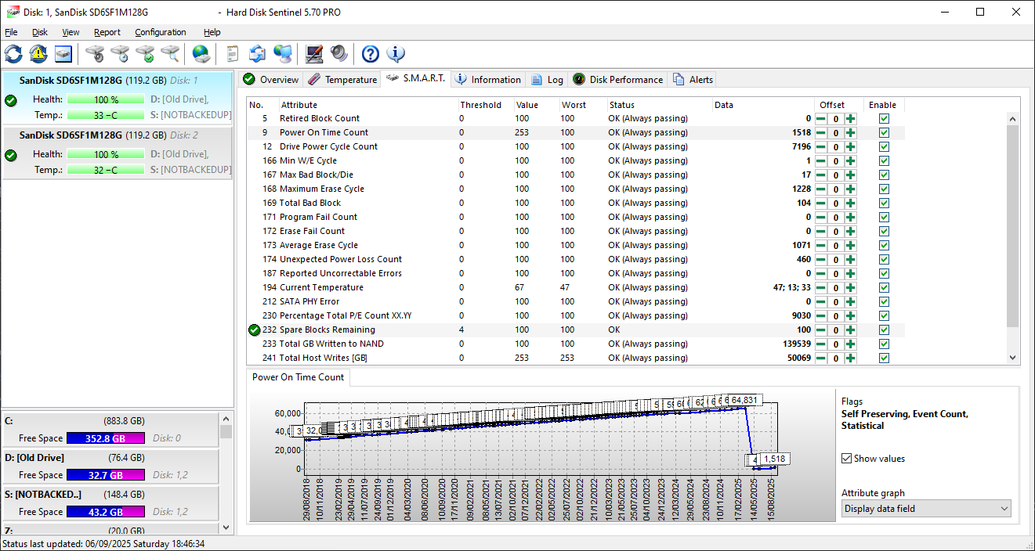Click the blue question mark help icon
This screenshot has width=1035, height=551.
(x=371, y=54)
